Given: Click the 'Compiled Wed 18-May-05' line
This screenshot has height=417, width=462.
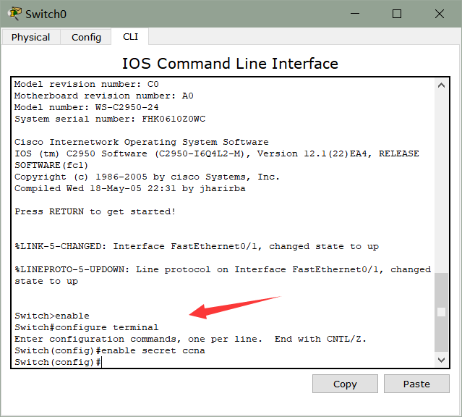Looking at the screenshot, I should click(x=130, y=188).
